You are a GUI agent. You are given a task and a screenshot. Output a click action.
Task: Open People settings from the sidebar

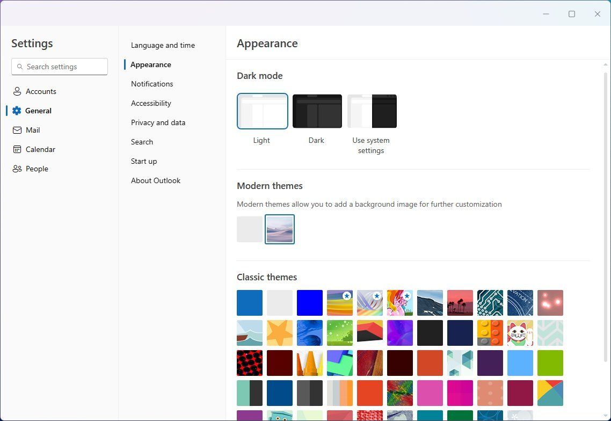37,169
